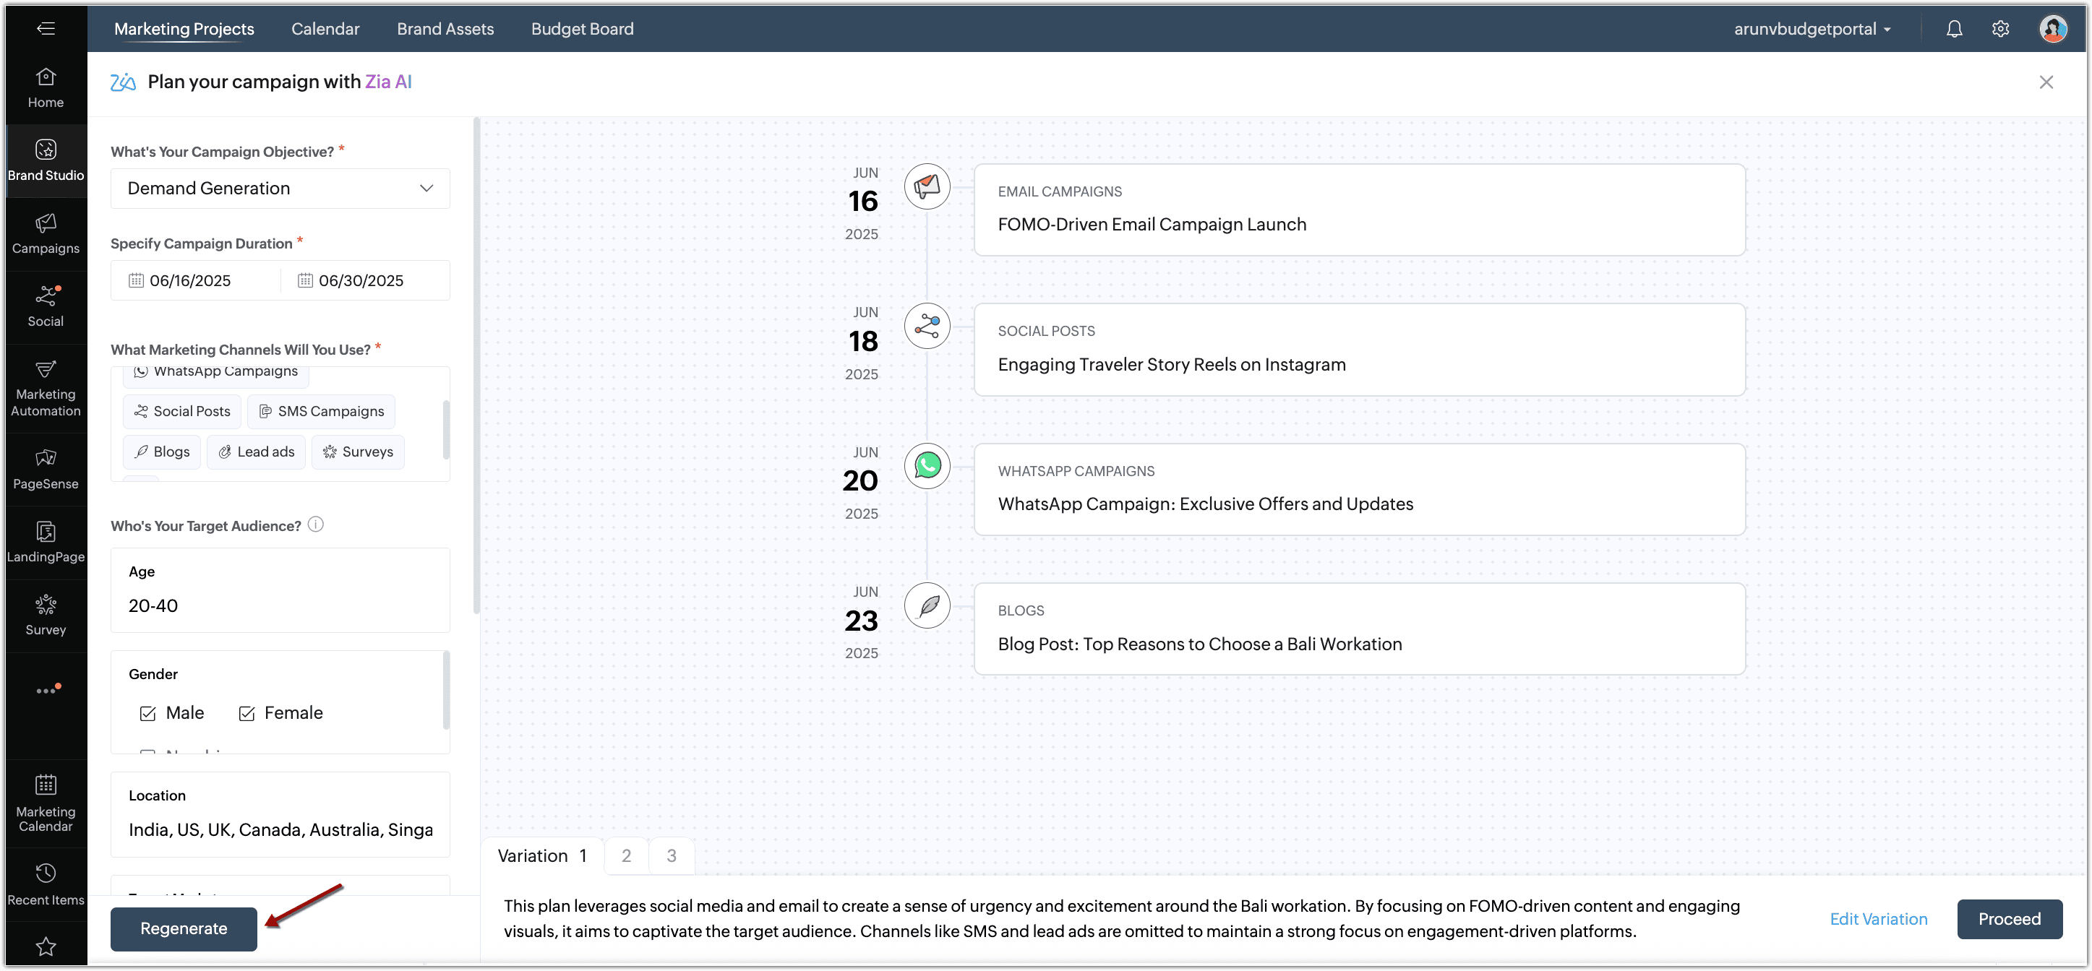Switch to Variation 2 tab
The width and height of the screenshot is (2092, 971).
point(626,855)
